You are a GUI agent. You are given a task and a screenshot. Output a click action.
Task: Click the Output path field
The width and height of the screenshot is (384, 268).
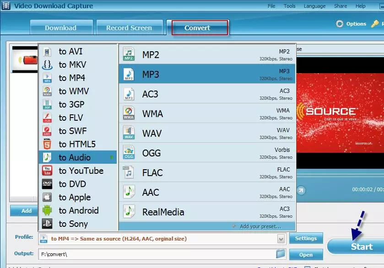(156, 253)
